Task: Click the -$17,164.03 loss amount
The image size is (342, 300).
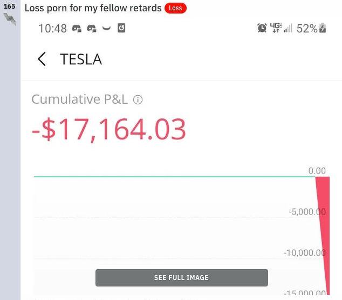Action: tap(108, 130)
